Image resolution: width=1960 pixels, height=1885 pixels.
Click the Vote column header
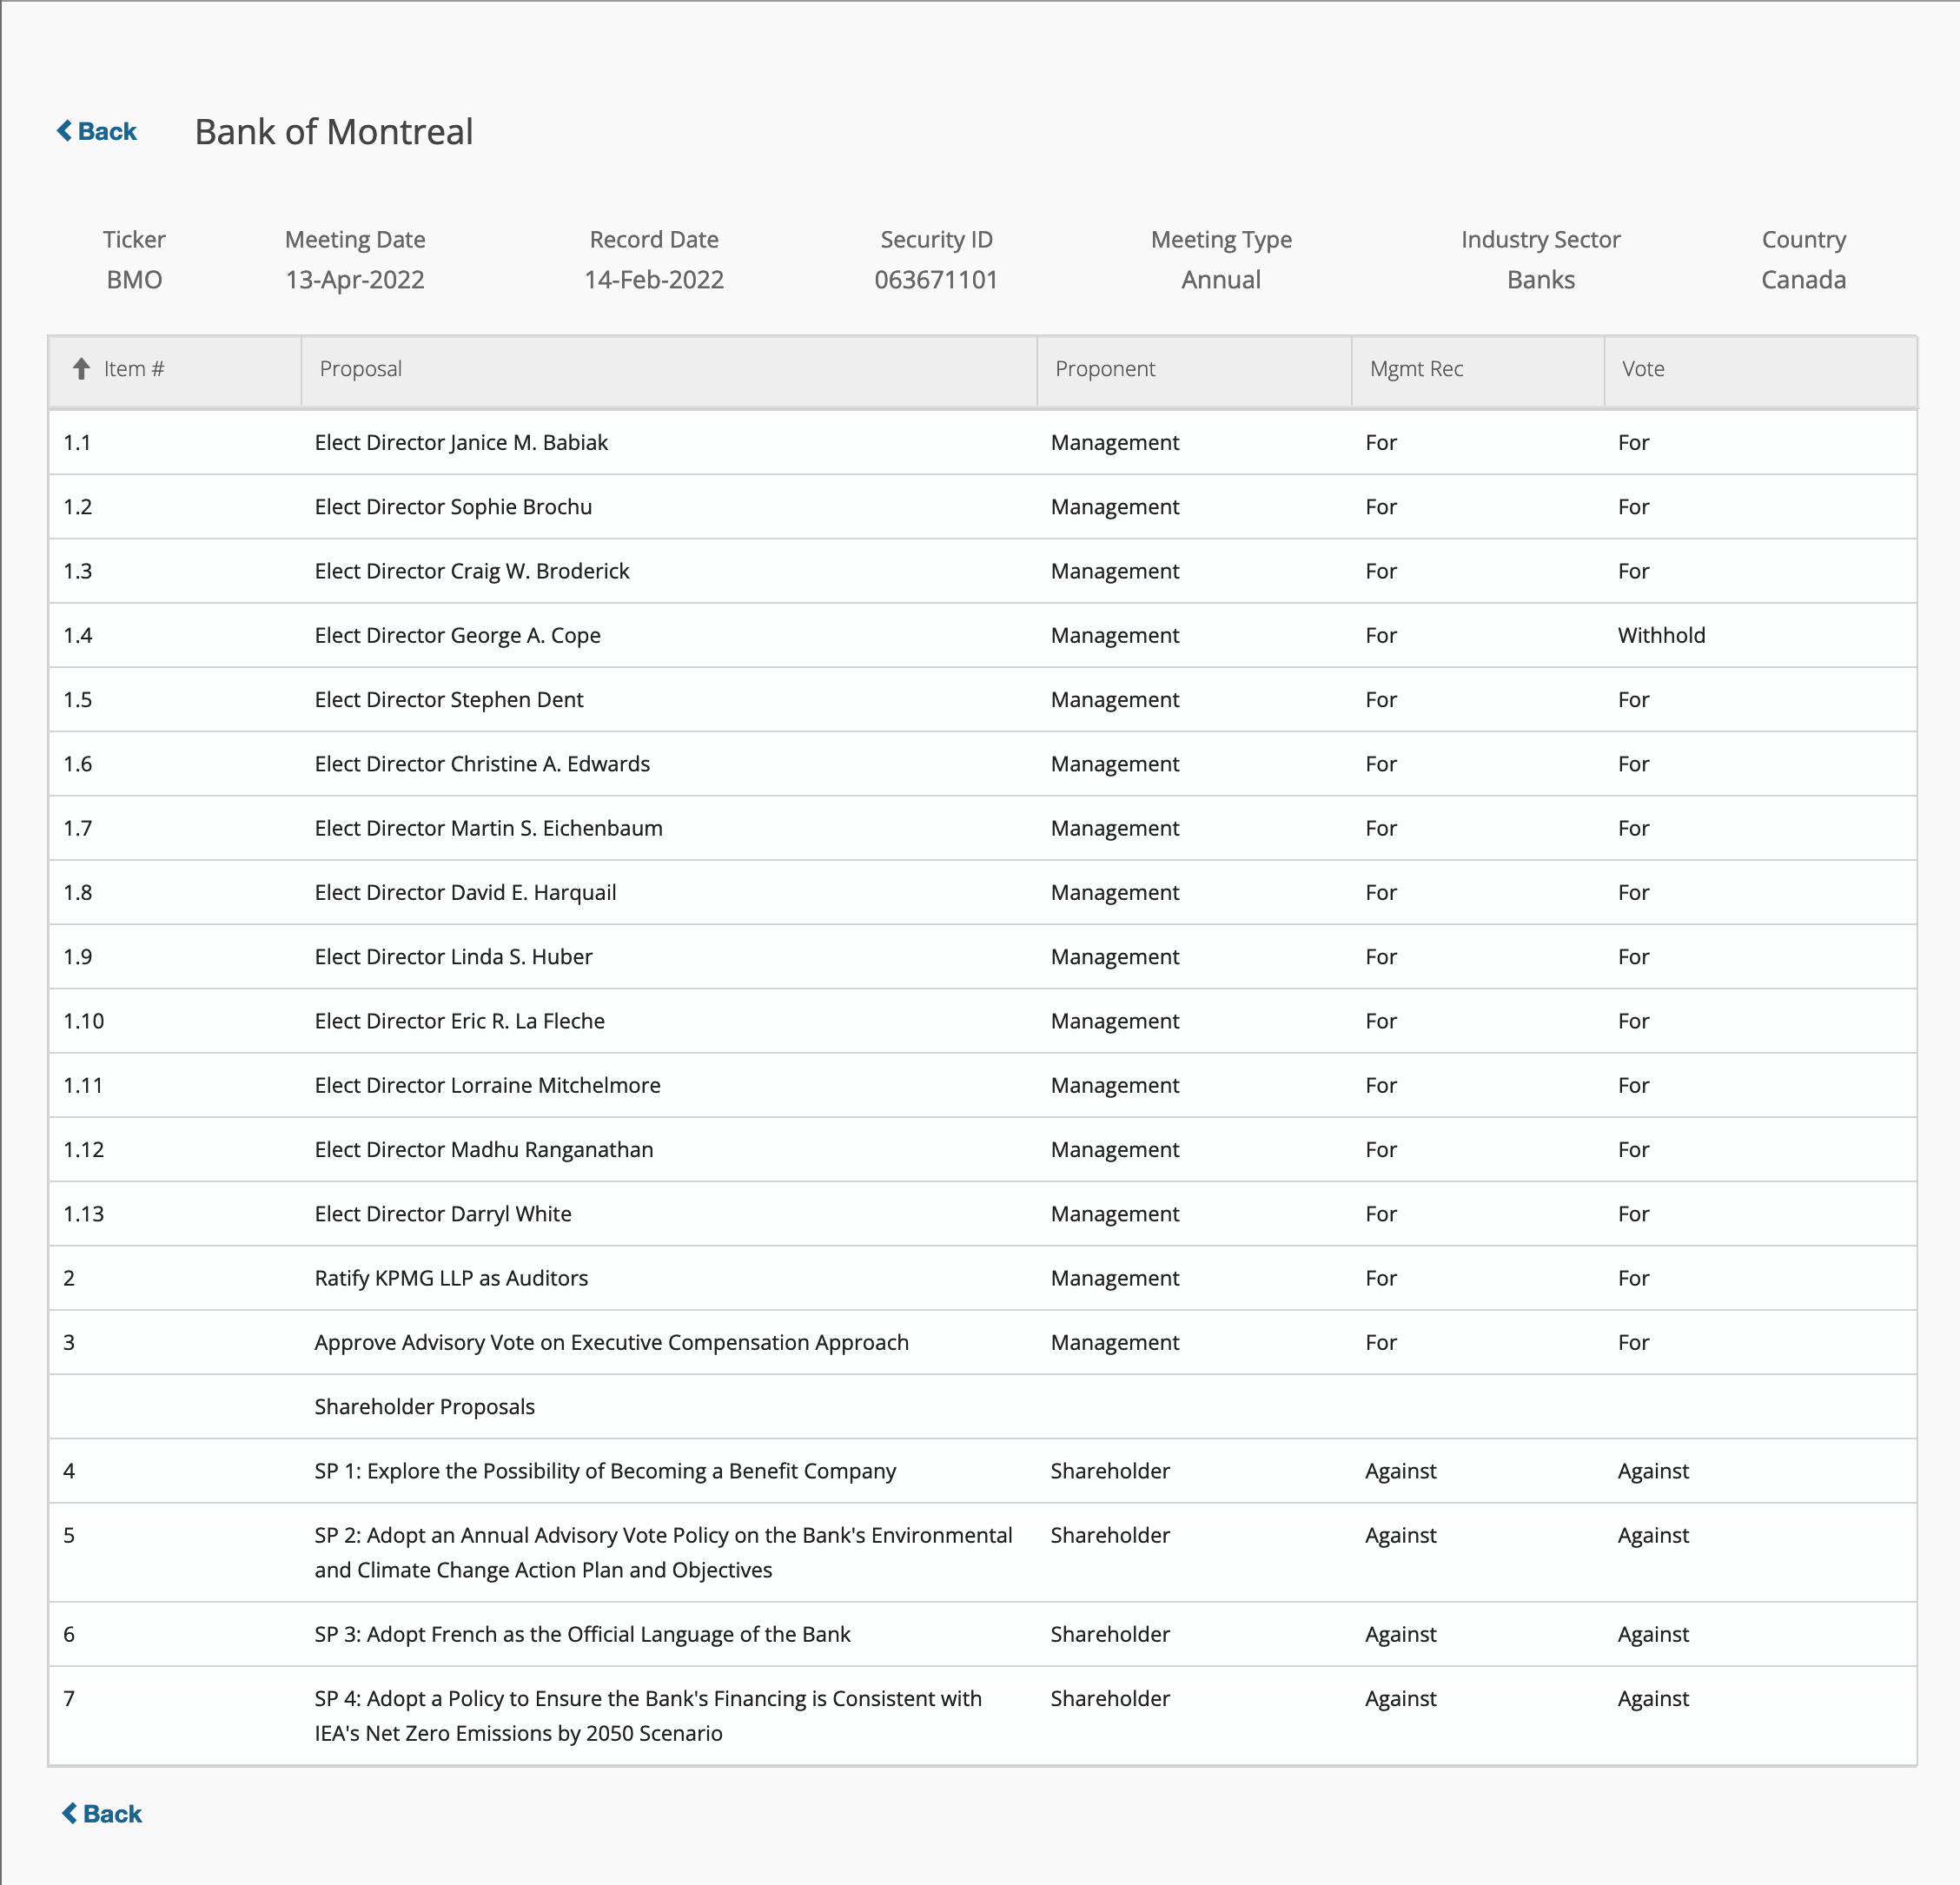click(1643, 369)
